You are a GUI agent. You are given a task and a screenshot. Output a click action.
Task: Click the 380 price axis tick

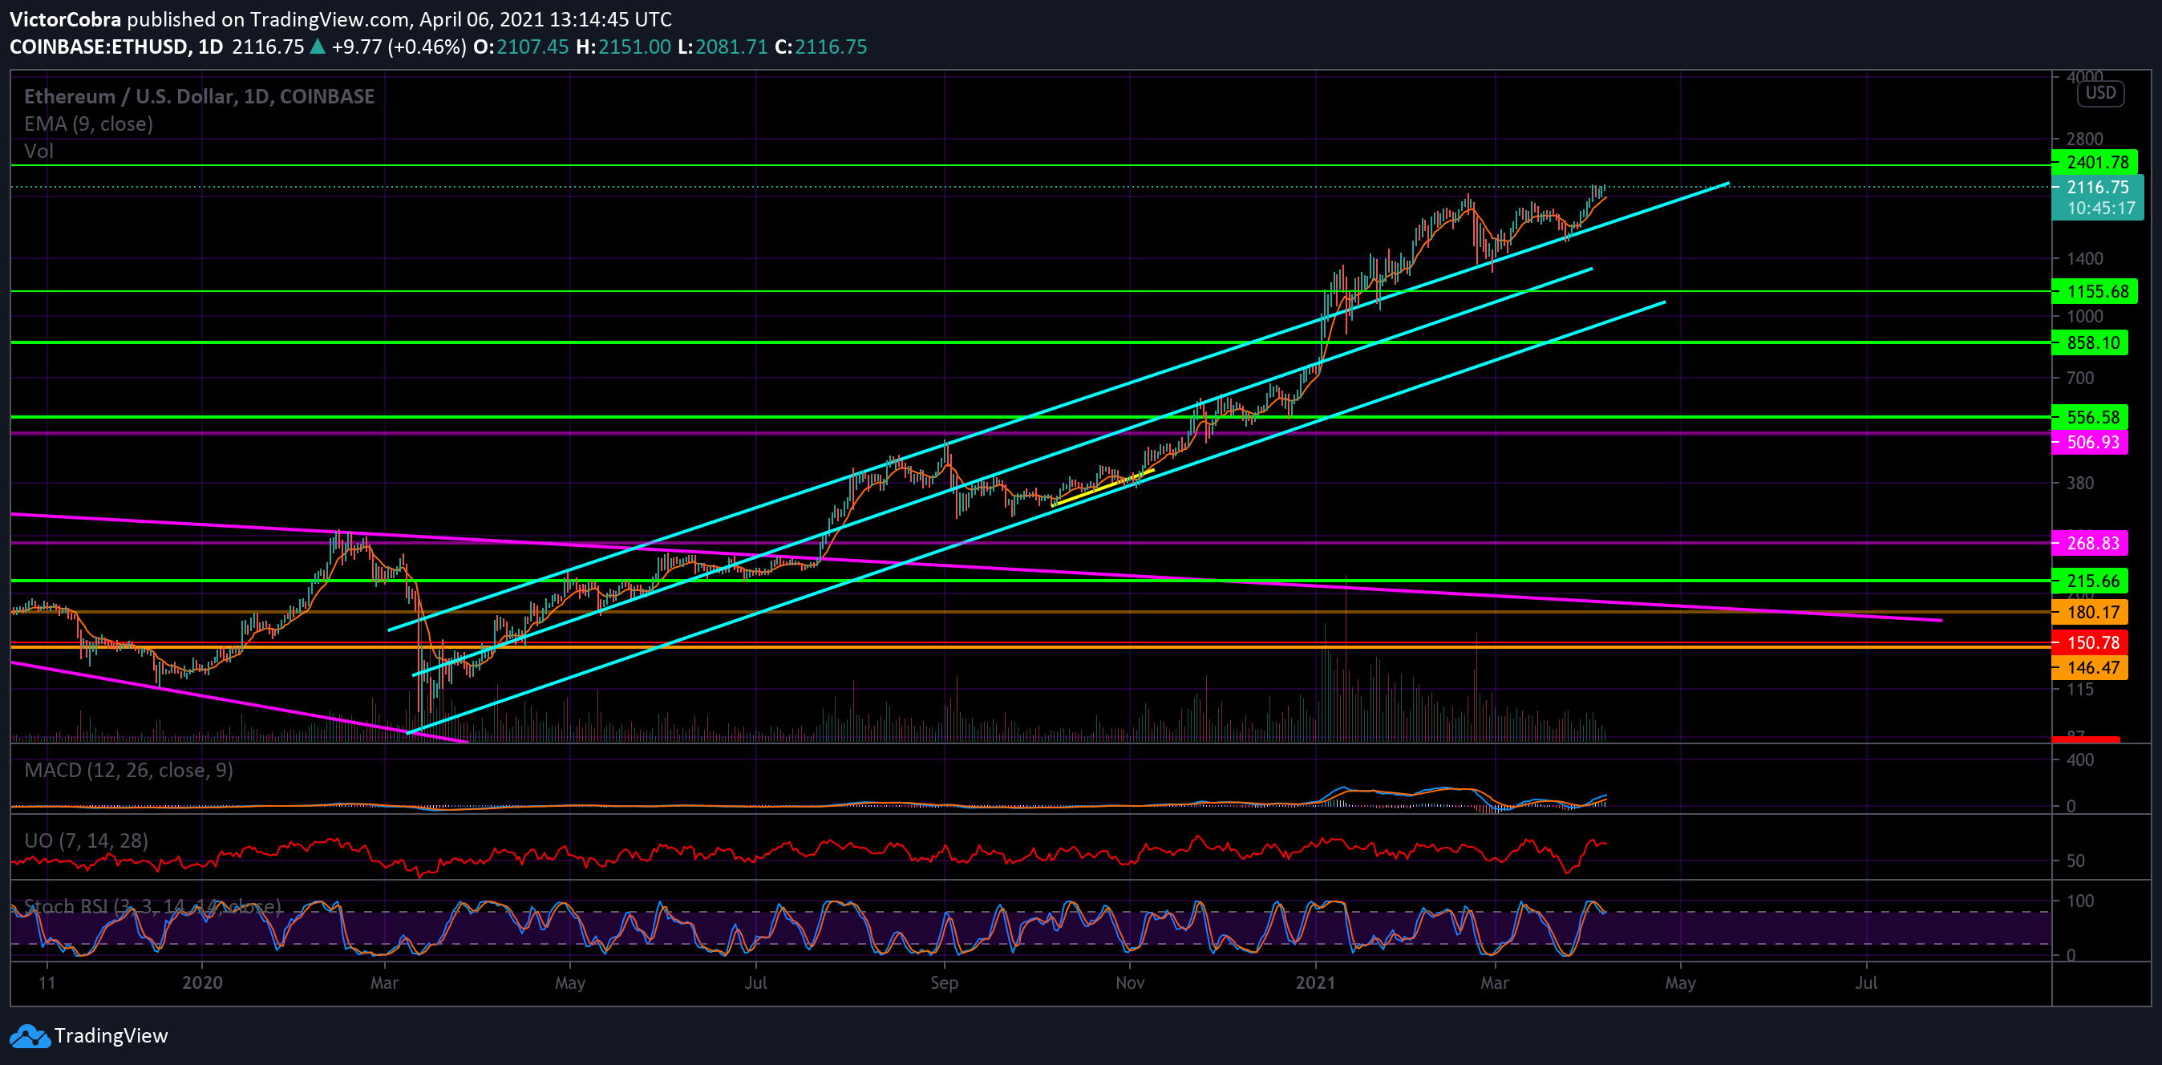coord(2080,484)
